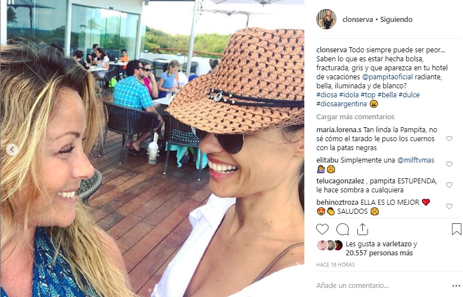Open the three-dot more options menu
463x297 pixels.
[456, 286]
